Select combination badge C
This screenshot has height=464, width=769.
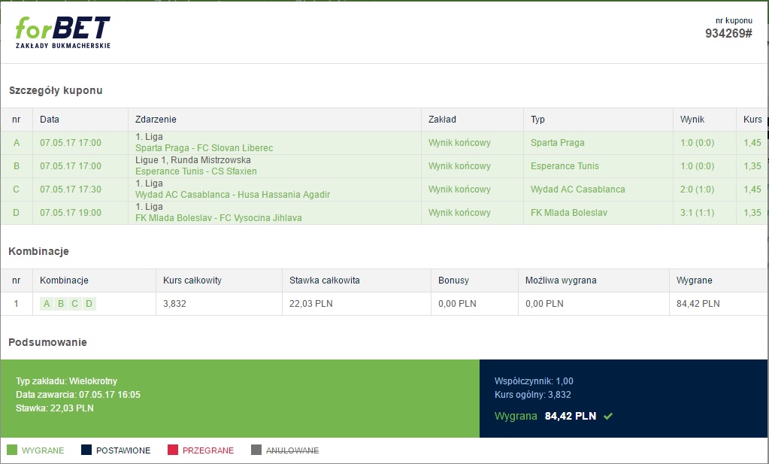[74, 304]
